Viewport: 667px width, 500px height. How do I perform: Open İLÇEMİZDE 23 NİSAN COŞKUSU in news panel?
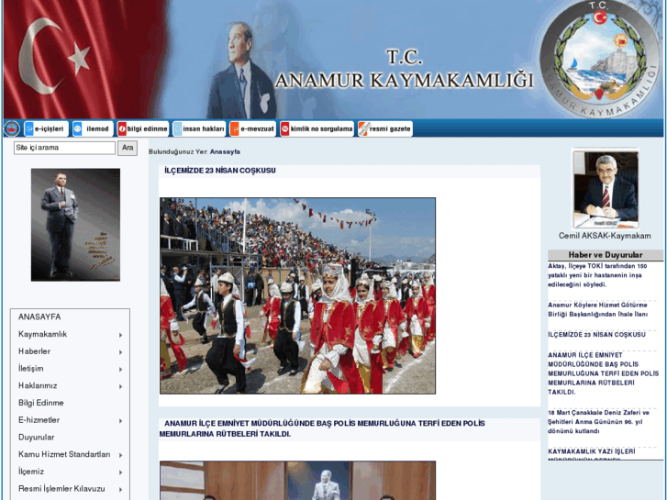click(x=596, y=335)
